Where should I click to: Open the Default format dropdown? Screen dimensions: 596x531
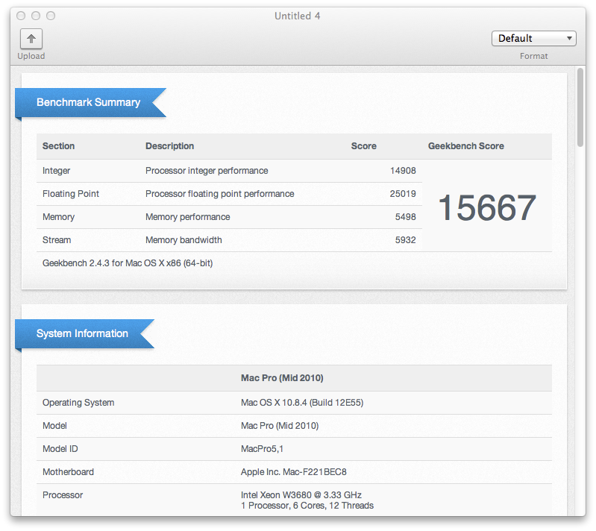click(533, 38)
